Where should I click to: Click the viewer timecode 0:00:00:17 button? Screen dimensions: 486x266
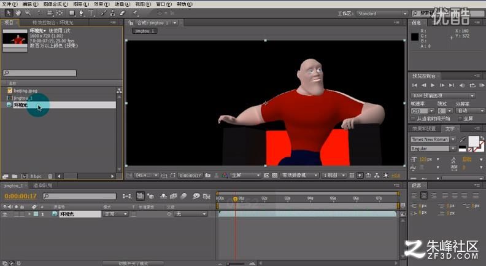point(190,175)
